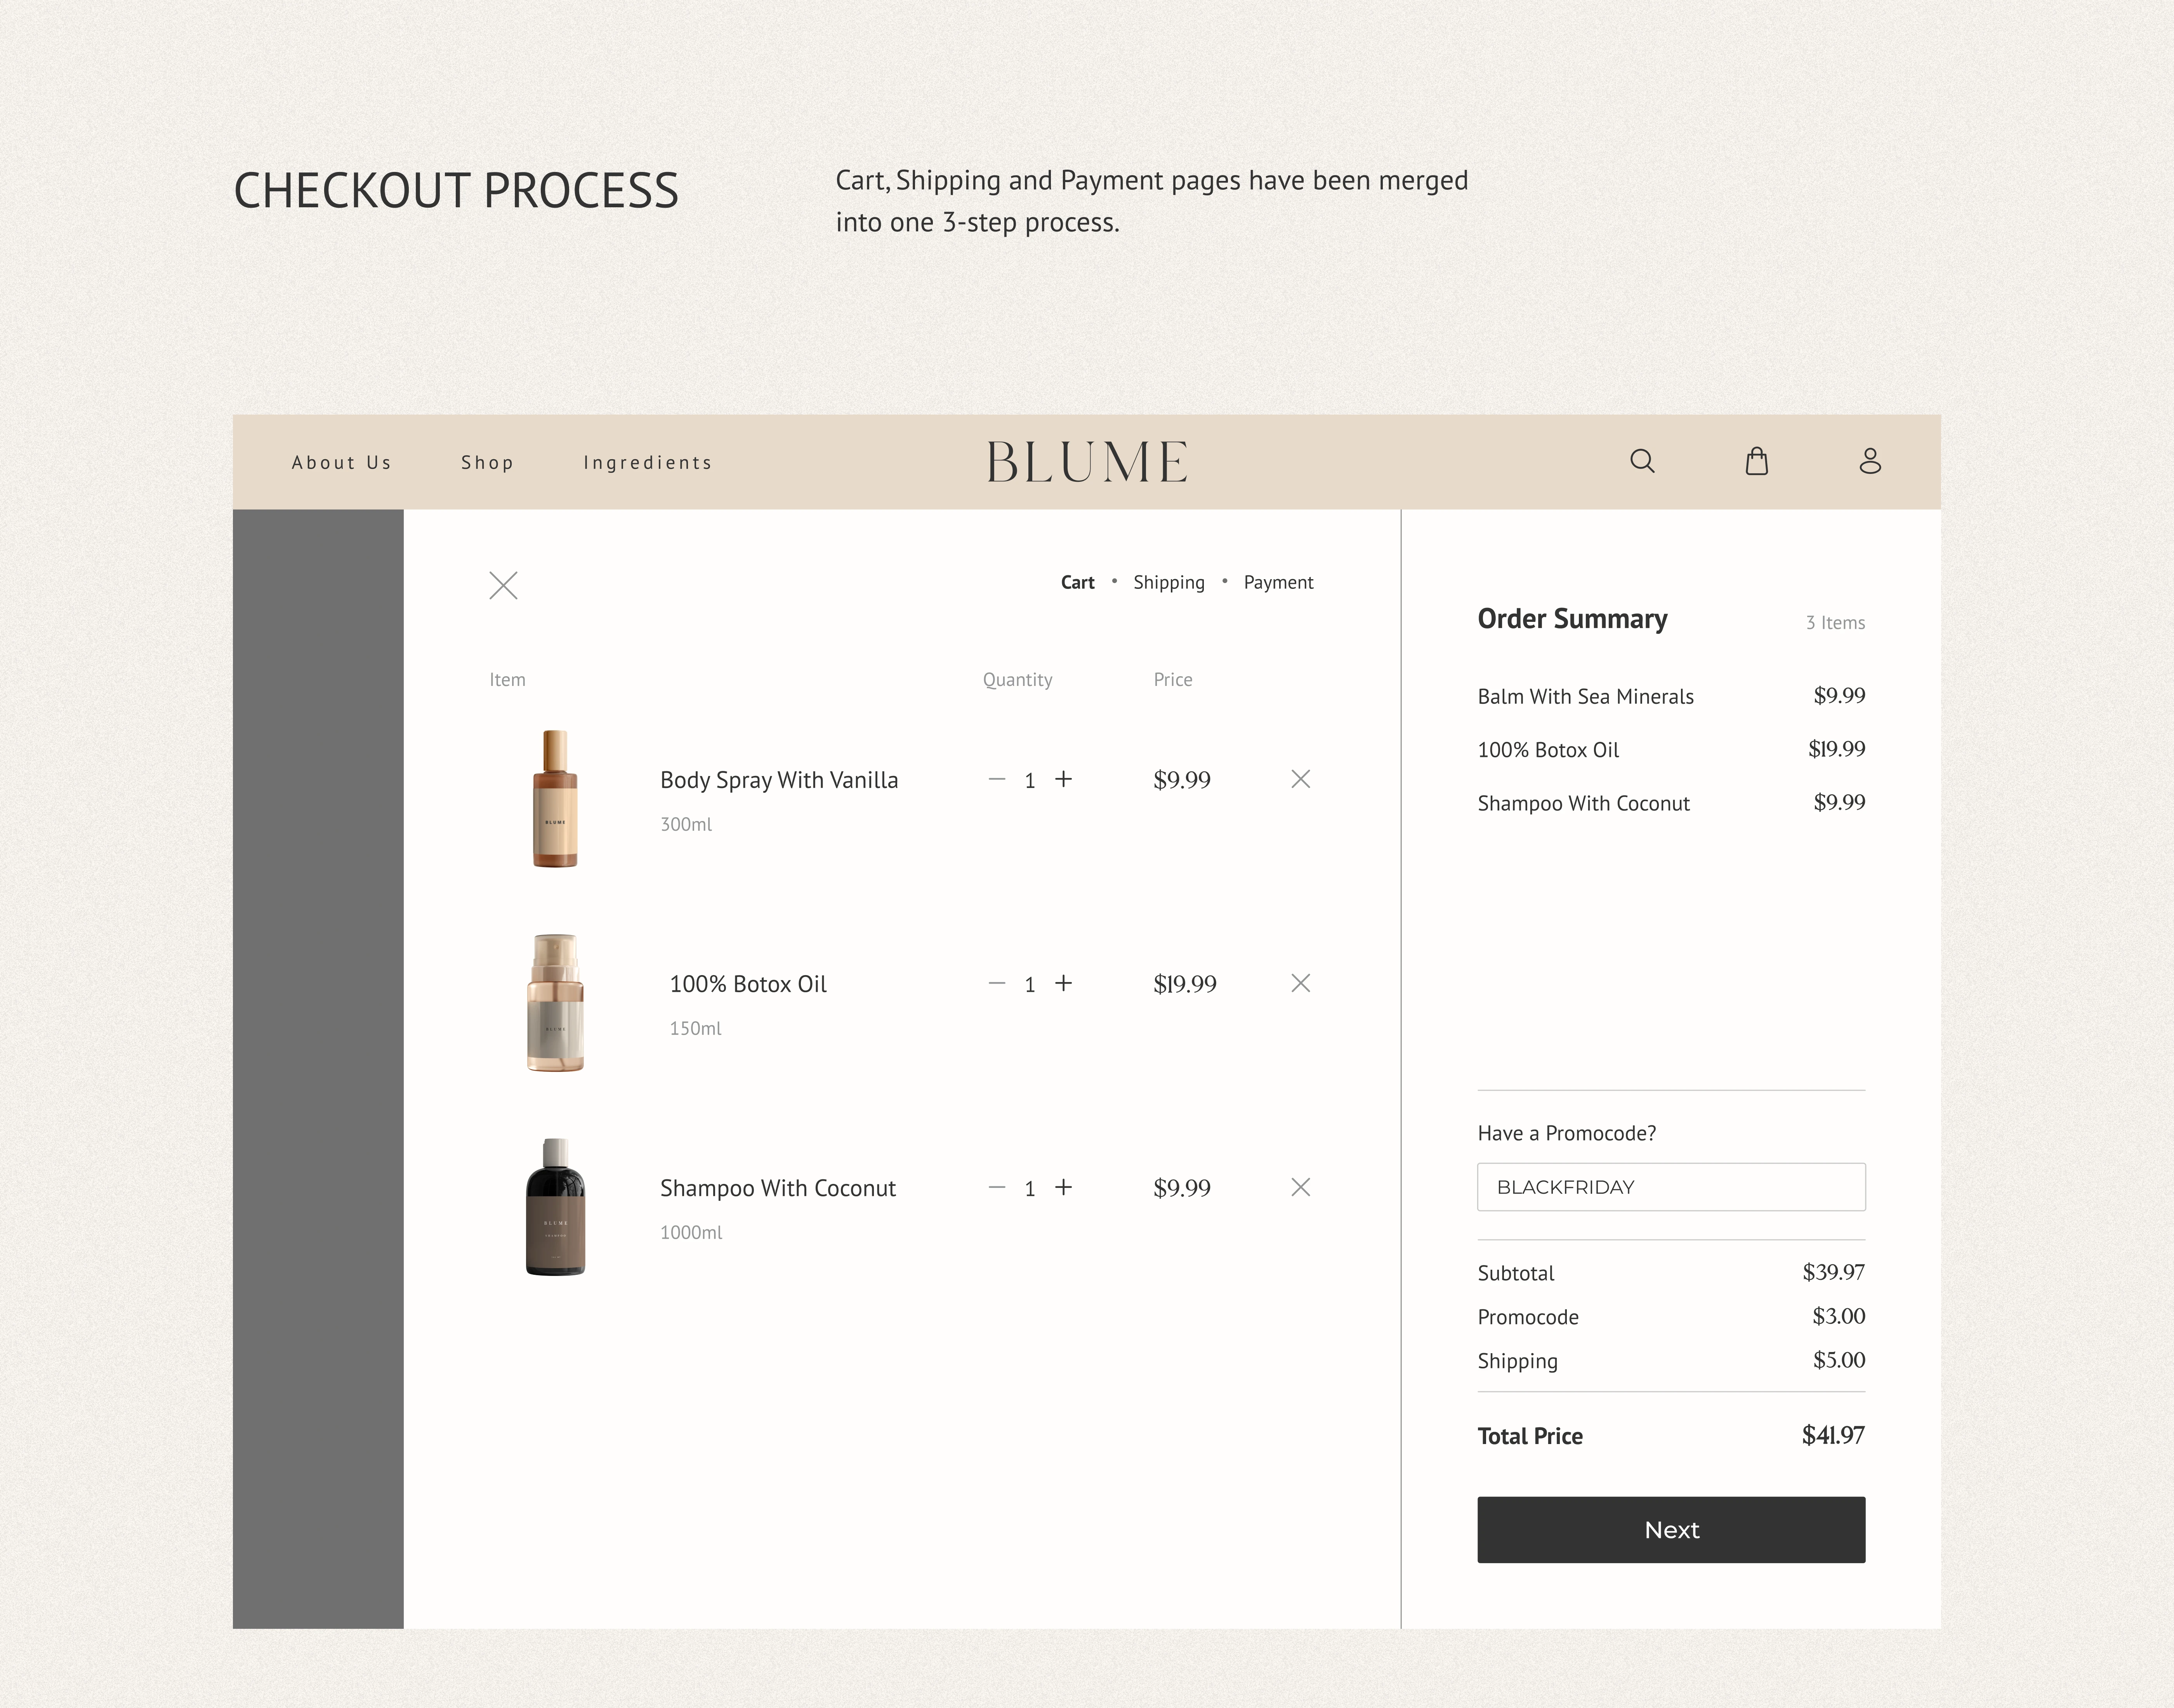Decrease quantity of 100% Botox Oil
2174x1708 pixels.
coord(996,983)
